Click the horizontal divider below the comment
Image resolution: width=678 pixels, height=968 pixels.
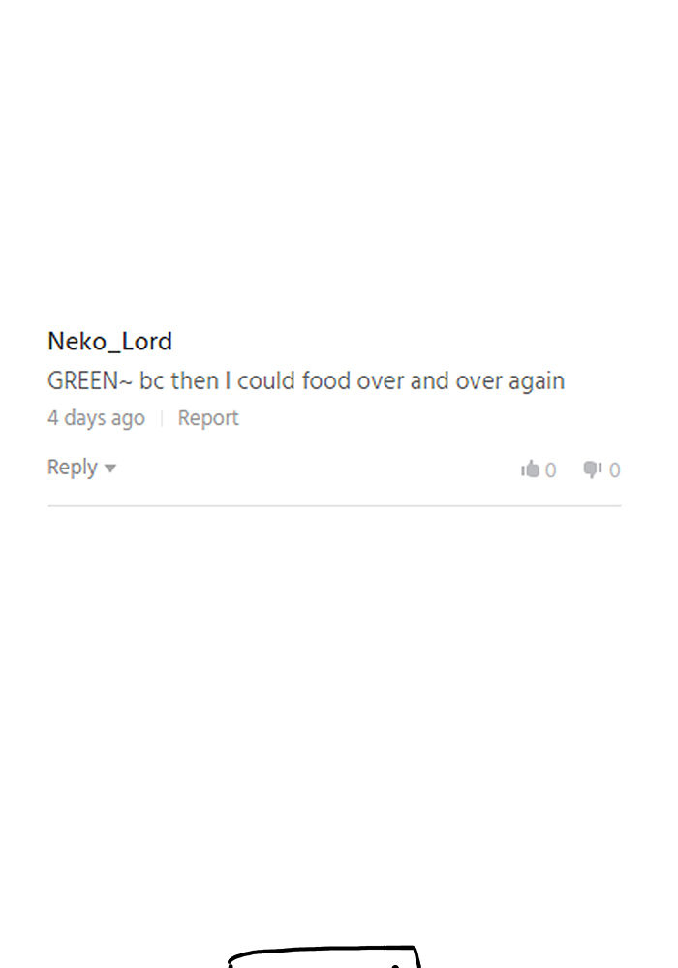[x=334, y=505]
